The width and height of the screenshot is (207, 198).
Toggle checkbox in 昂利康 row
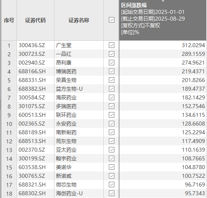click(x=112, y=63)
